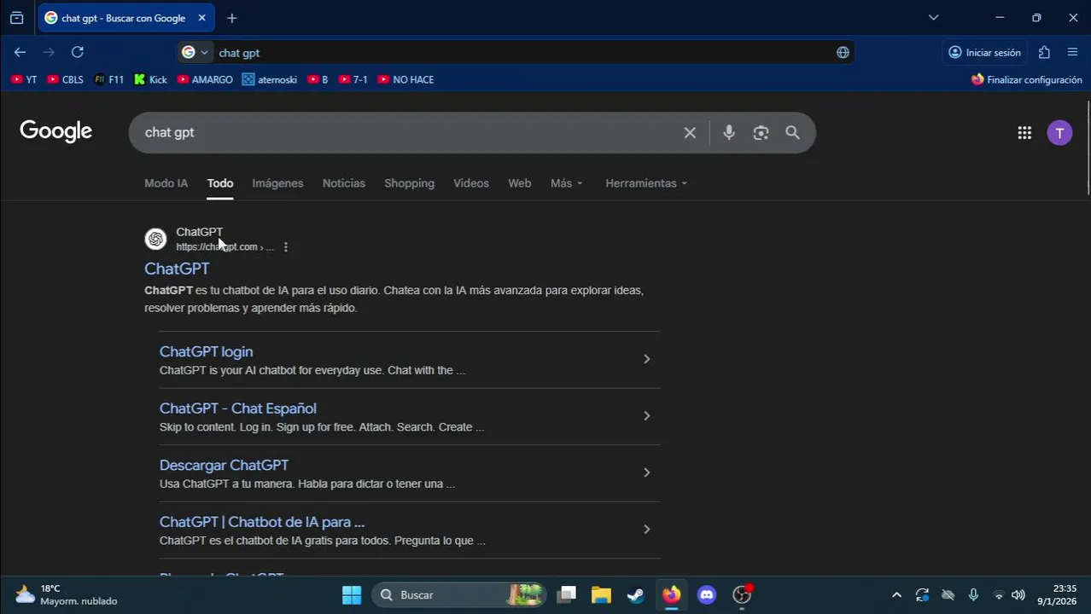Open Steam from the taskbar
This screenshot has height=614, width=1091.
click(636, 594)
